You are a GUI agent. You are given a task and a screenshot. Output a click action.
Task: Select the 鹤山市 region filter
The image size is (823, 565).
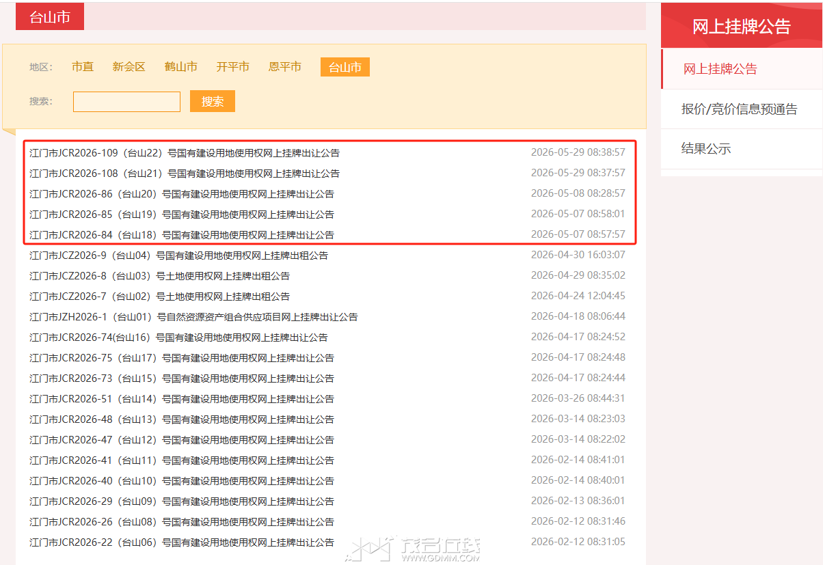pyautogui.click(x=181, y=67)
